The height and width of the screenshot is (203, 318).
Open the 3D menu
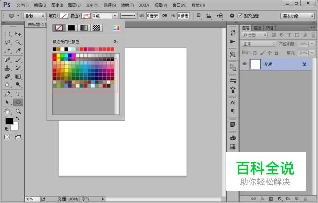[144, 5]
